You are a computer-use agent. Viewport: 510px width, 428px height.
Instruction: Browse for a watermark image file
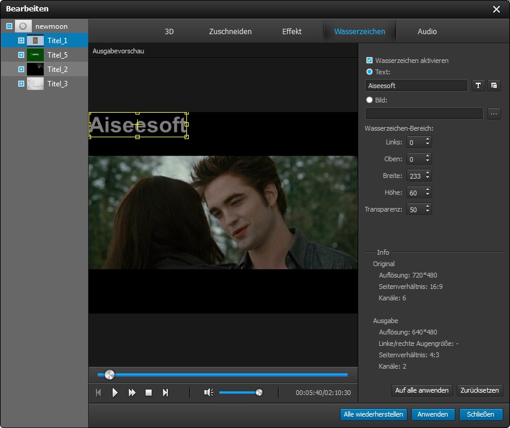coord(494,113)
